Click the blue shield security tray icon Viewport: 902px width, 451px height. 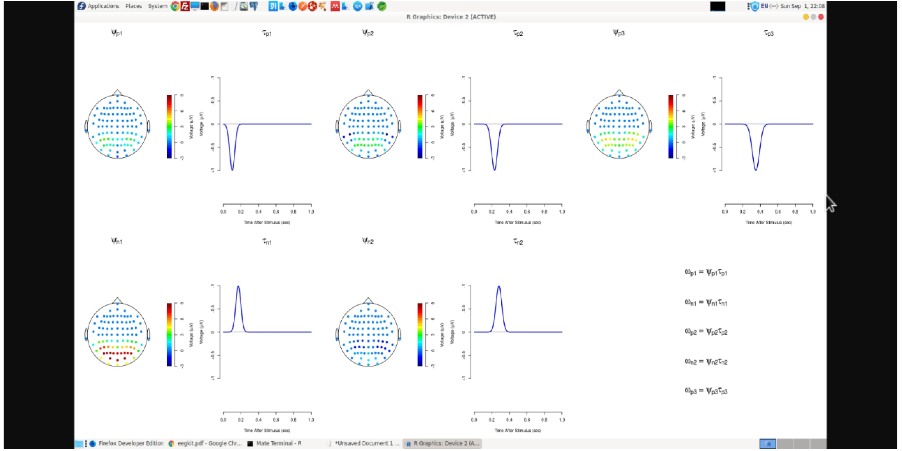(755, 6)
